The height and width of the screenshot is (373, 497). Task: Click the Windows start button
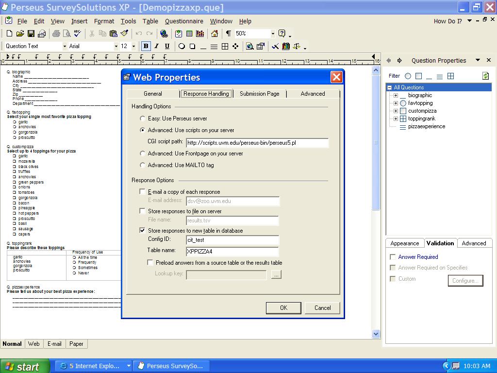click(x=24, y=366)
